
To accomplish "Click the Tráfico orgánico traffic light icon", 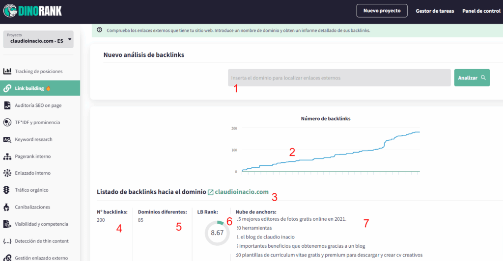I will pos(7,190).
